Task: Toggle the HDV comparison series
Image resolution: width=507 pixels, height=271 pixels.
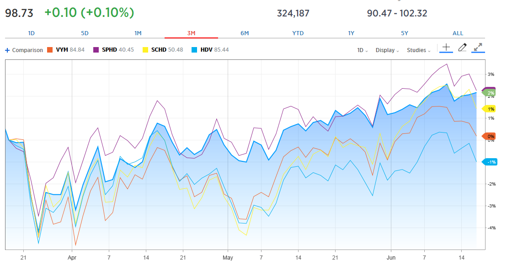Action: (x=207, y=50)
